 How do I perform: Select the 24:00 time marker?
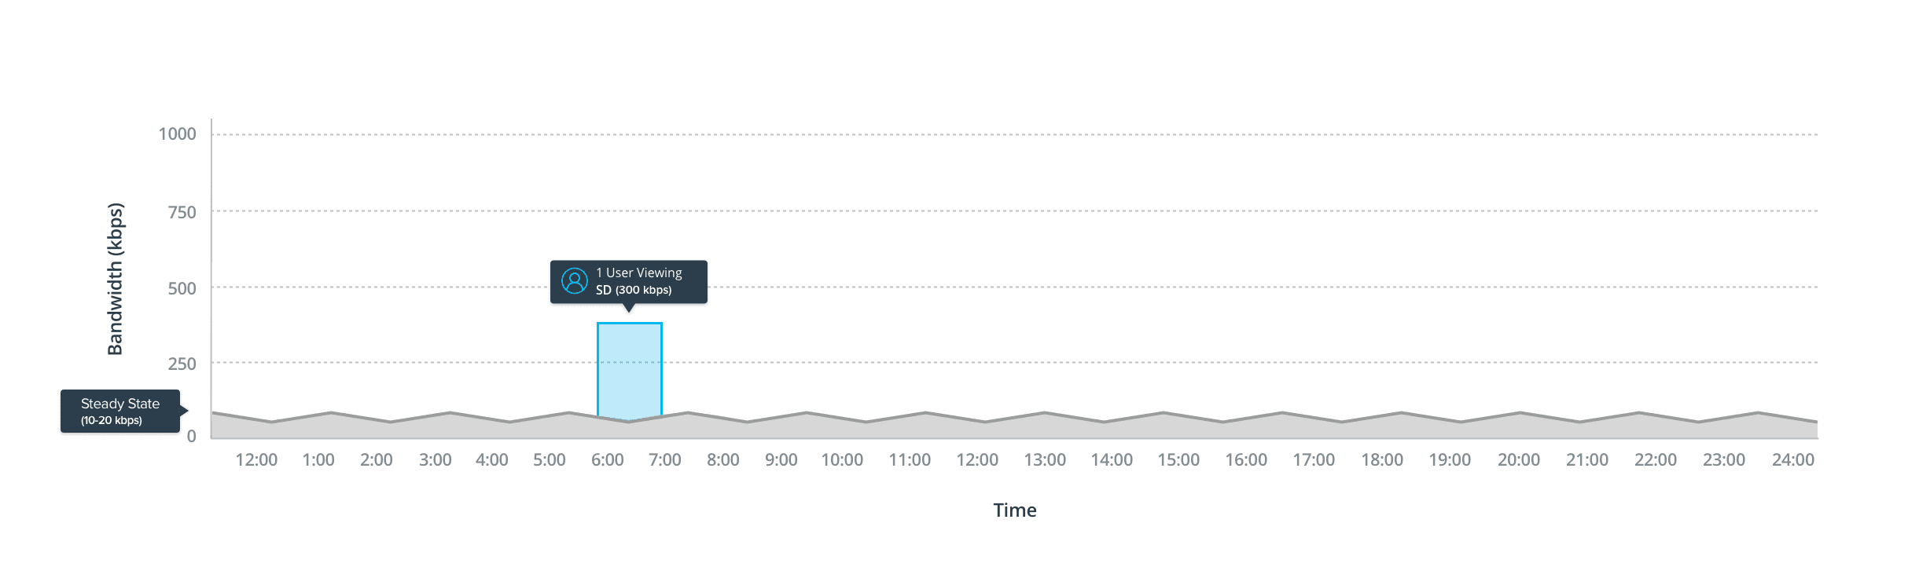pos(1793,460)
